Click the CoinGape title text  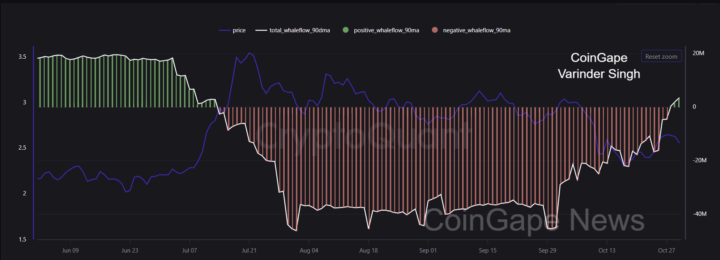pyautogui.click(x=599, y=58)
